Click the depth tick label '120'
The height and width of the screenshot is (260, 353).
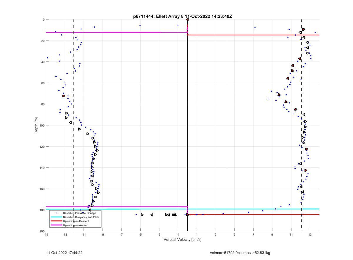click(42, 147)
